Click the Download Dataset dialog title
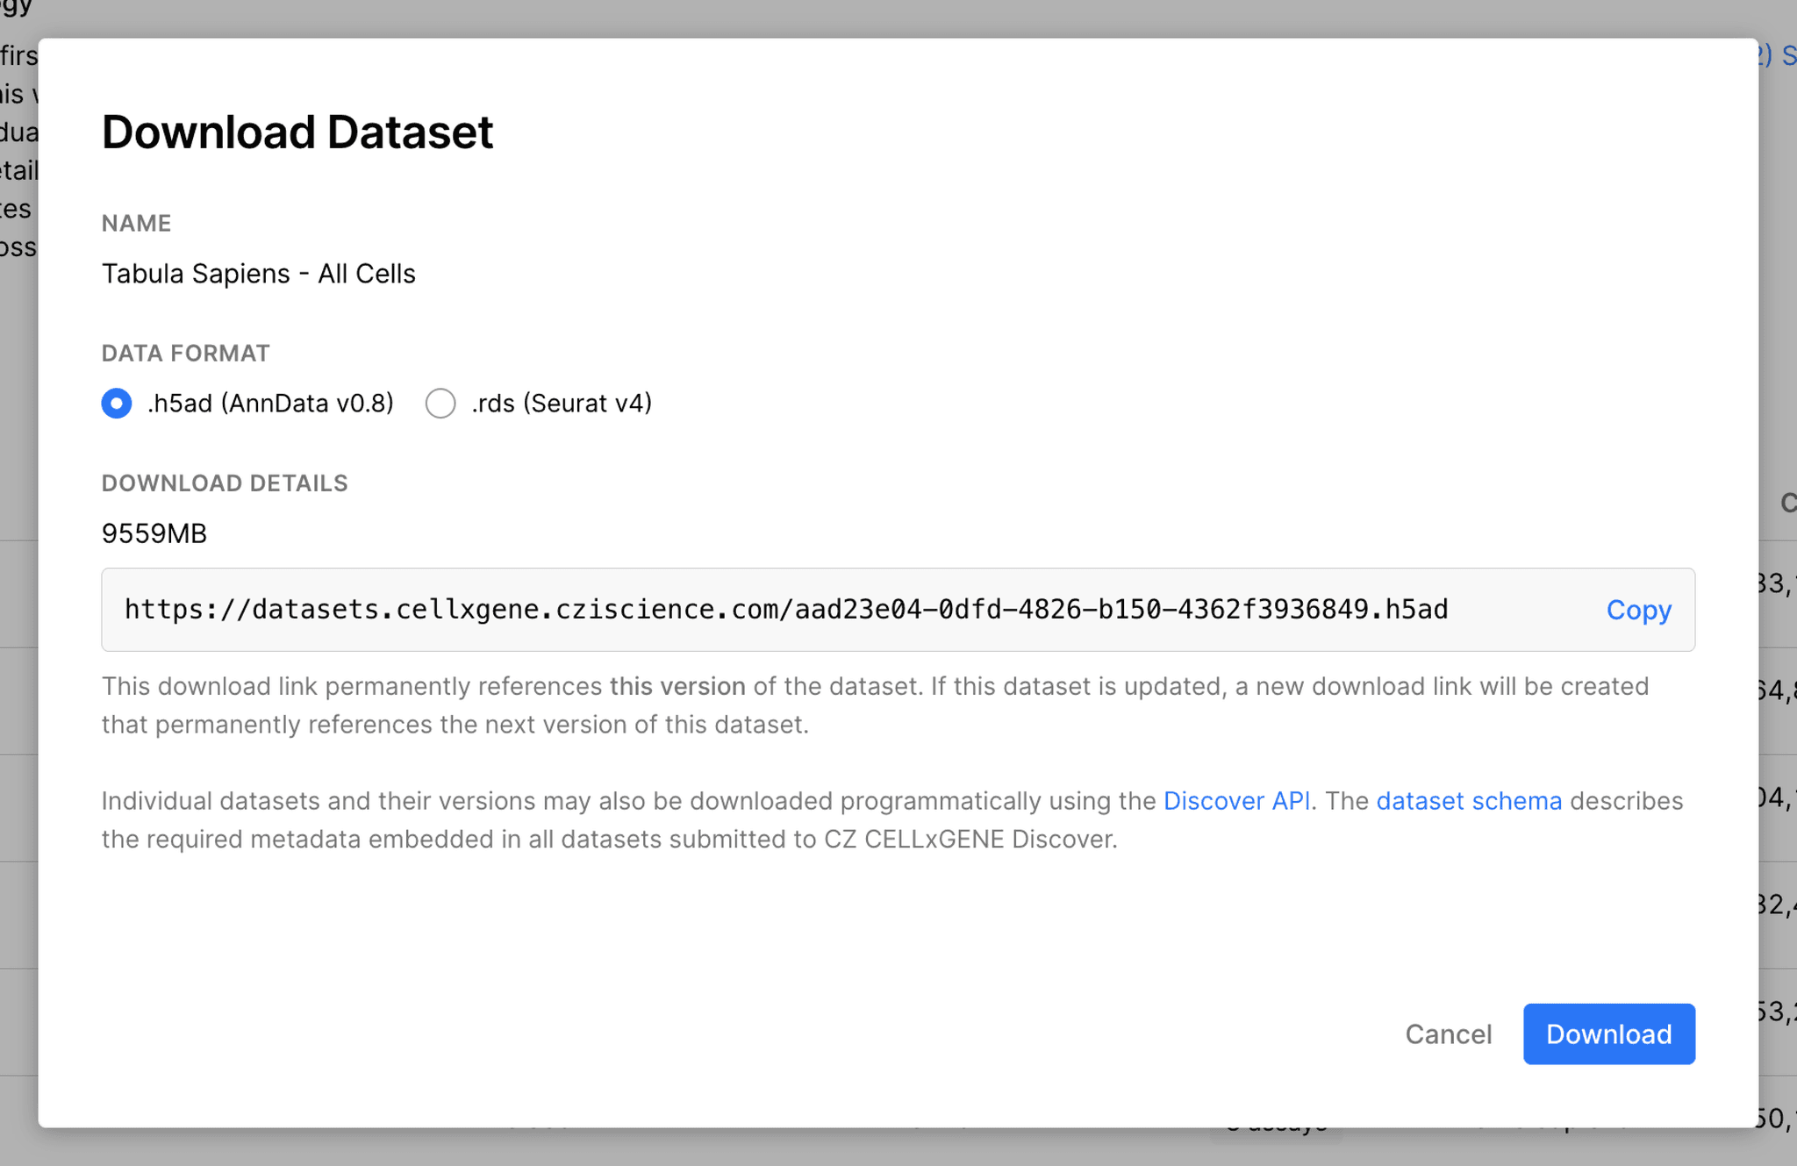Screen dimensions: 1797x1166 point(297,132)
